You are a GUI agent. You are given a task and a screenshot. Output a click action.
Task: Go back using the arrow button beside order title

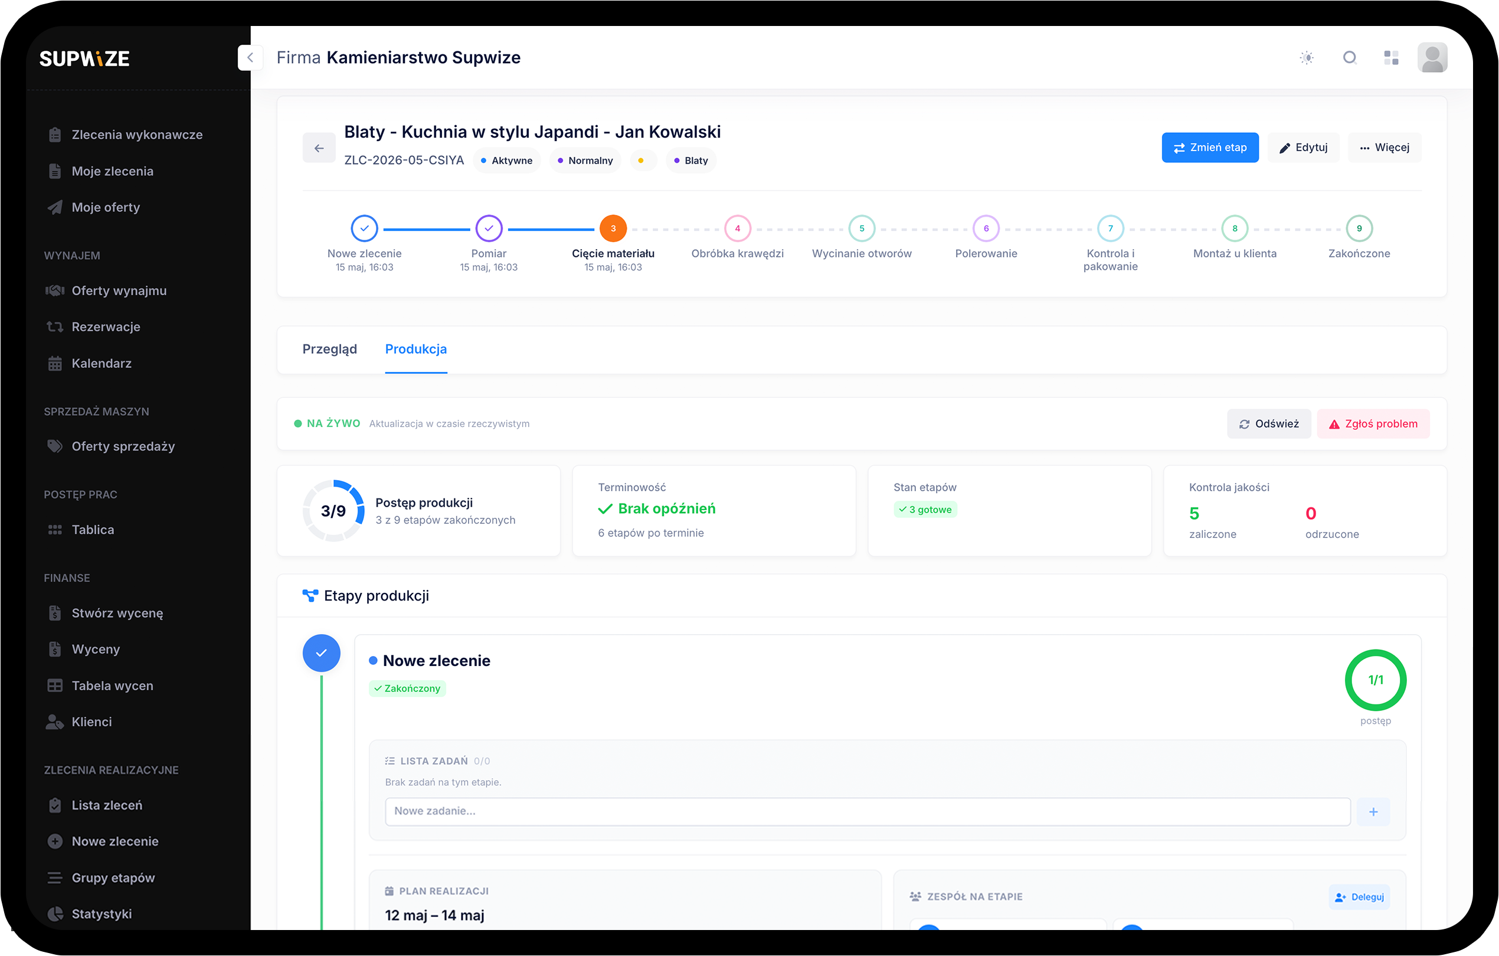[319, 148]
